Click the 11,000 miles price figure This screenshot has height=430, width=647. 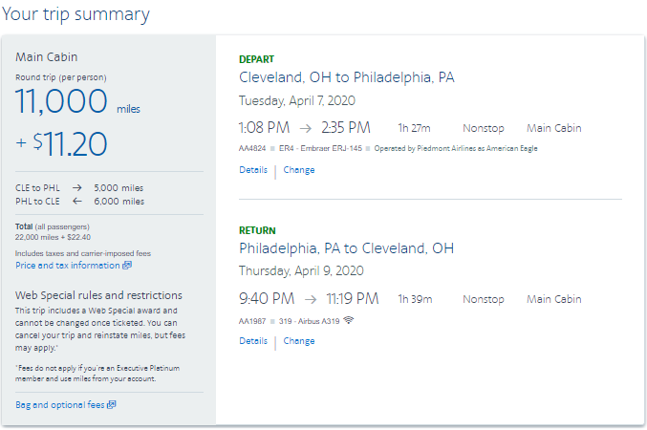pyautogui.click(x=77, y=101)
